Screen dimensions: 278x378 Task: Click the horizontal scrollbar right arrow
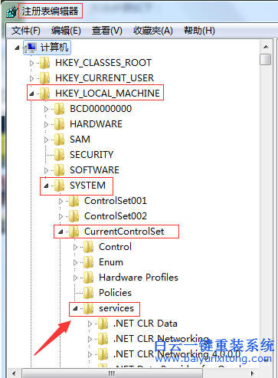[253, 373]
